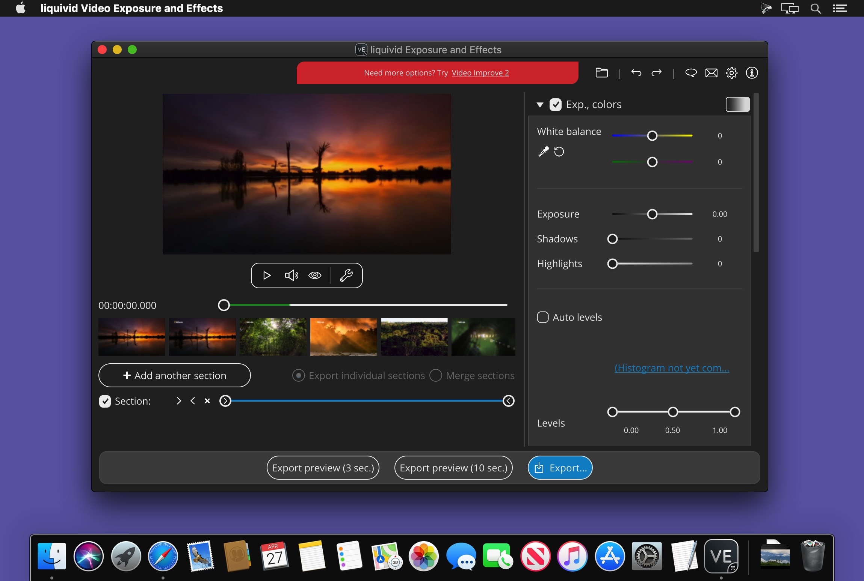
Task: Click the gray gradient preset swatch
Action: [x=737, y=104]
